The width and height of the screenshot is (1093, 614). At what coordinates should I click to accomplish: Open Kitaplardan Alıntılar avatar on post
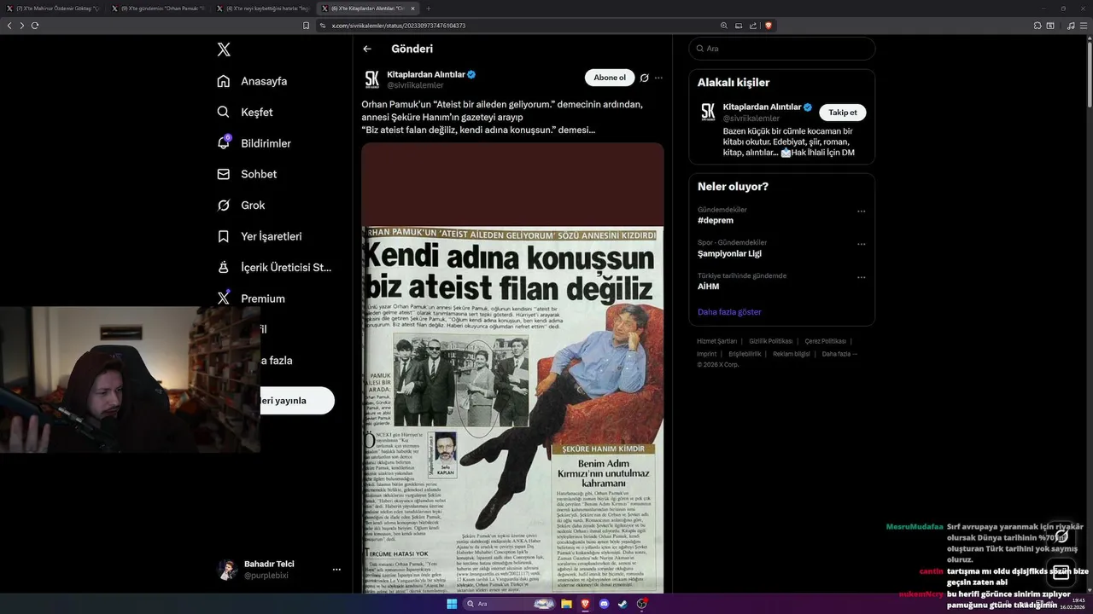tap(372, 79)
